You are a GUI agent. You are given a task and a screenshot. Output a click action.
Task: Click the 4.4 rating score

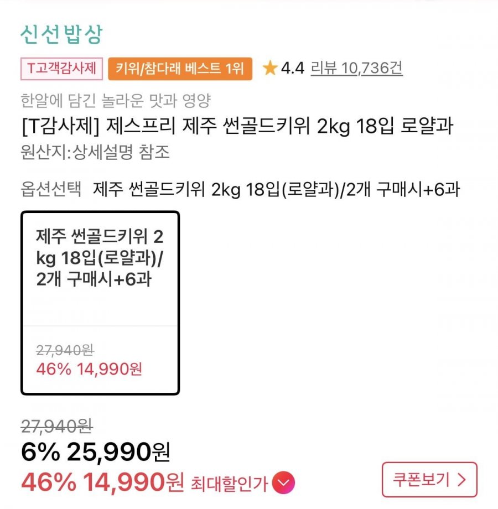(x=293, y=69)
